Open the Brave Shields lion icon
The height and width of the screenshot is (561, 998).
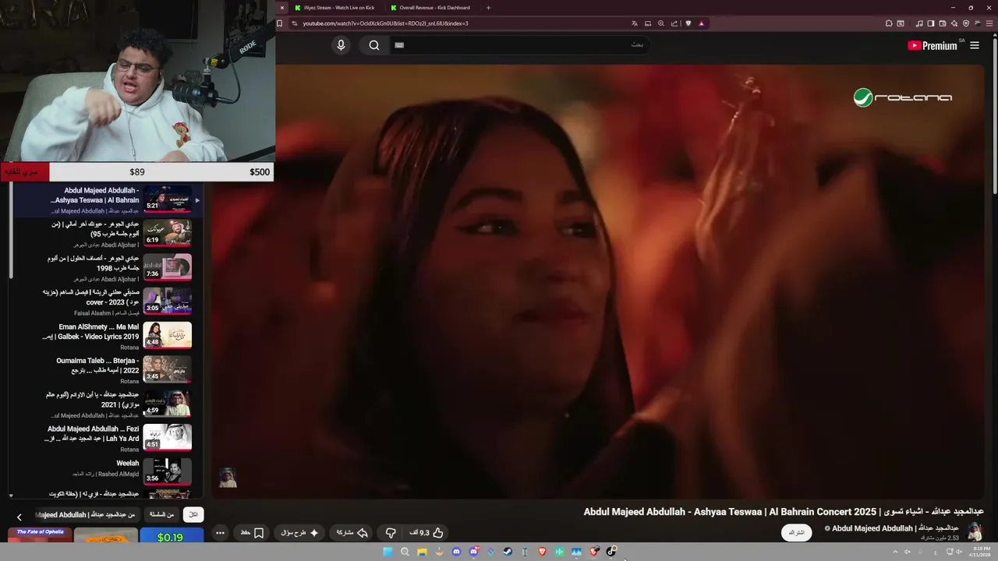tap(688, 23)
